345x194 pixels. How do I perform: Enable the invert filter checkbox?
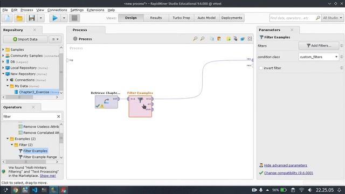pos(261,68)
